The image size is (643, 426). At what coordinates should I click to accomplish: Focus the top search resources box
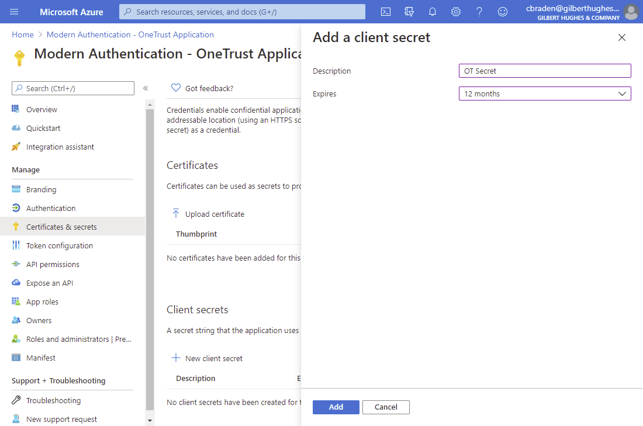pyautogui.click(x=242, y=12)
